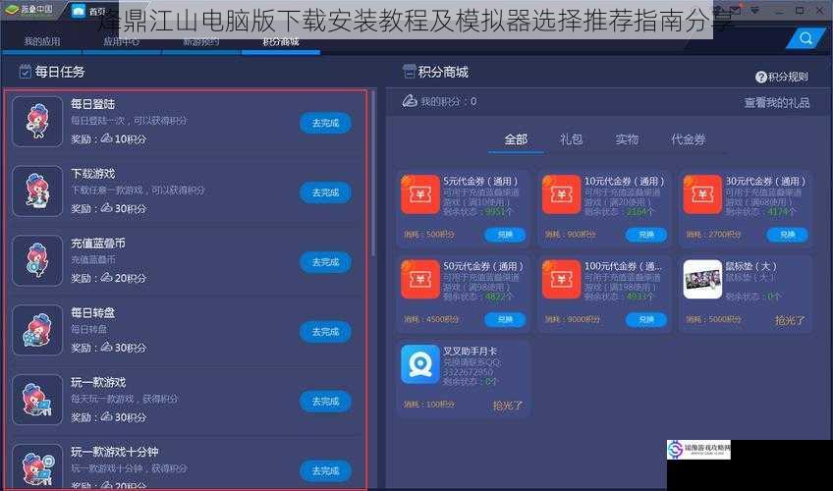Click the 每日登陆 task mascot icon
Image resolution: width=833 pixels, height=491 pixels.
[x=37, y=122]
